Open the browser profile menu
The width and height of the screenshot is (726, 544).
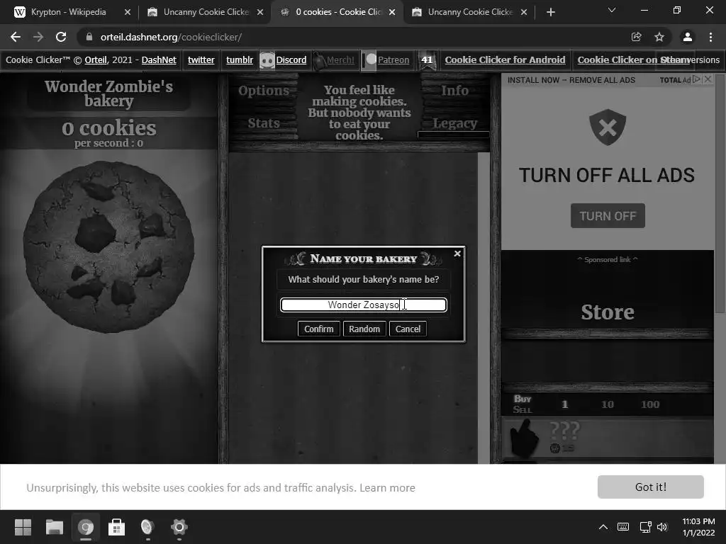688,37
